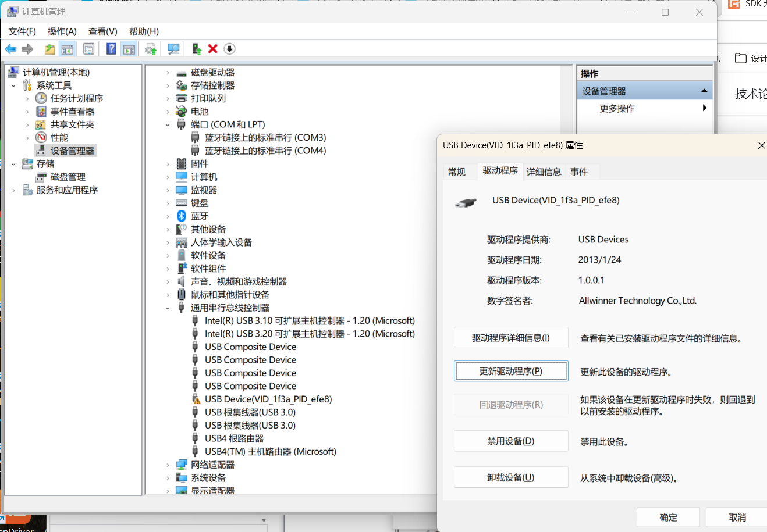Screen dimensions: 767x532
Task: Click the blue question mark help icon
Action: coord(111,49)
